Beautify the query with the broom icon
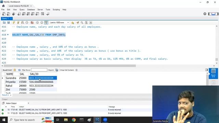Viewport: 219px width, 123px height. tap(78, 23)
